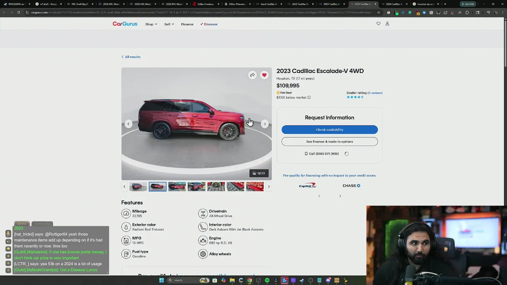Image resolution: width=507 pixels, height=285 pixels.
Task: Open Discord from the taskbar
Action: (x=328, y=280)
